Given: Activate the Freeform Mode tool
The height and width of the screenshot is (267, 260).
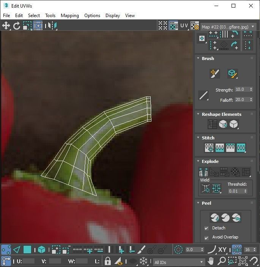Looking at the screenshot, I should pyautogui.click(x=38, y=26).
